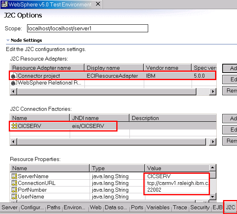Switch to the Paths tab
The image size is (237, 214).
coord(54,207)
